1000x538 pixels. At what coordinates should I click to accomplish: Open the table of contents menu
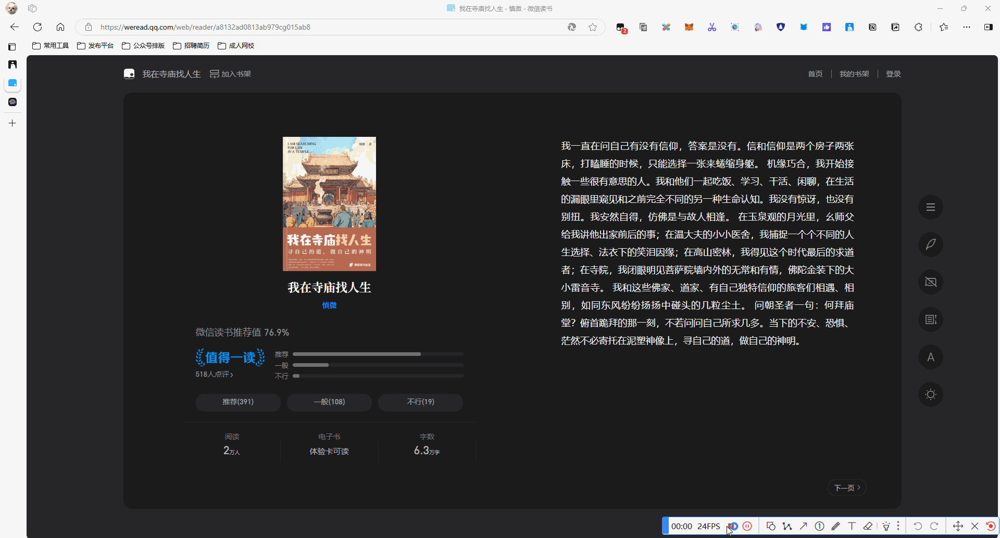click(930, 208)
